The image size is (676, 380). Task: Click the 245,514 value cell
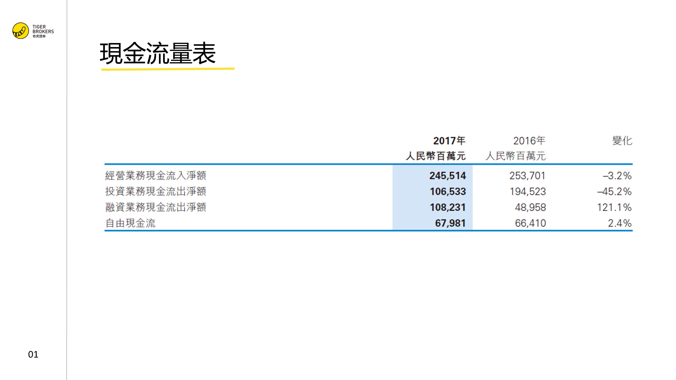(x=448, y=175)
